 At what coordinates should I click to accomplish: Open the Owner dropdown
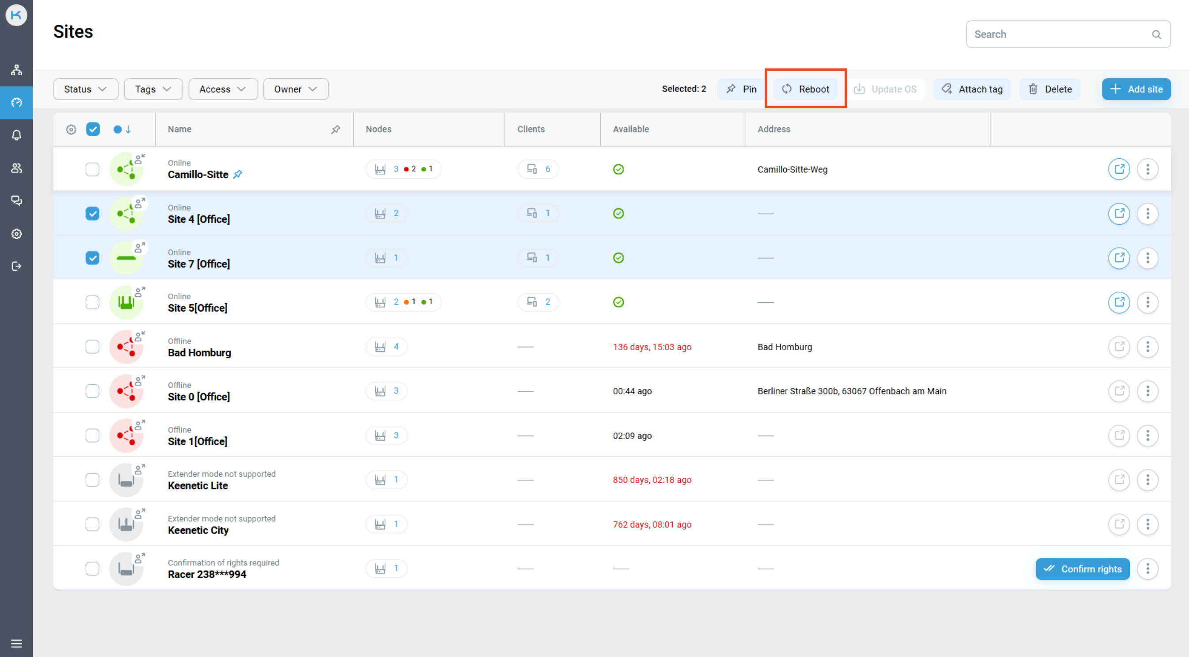295,89
